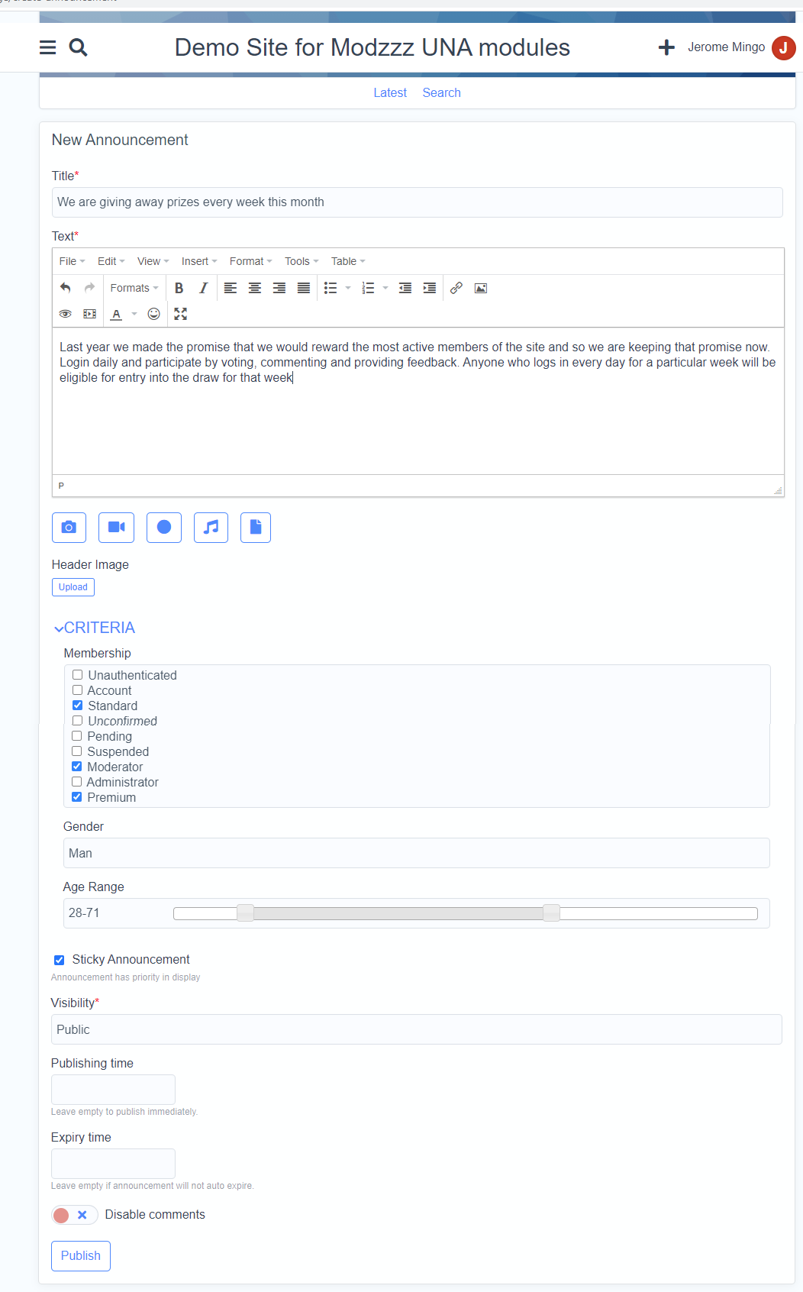Open the Formats dropdown in toolbar
This screenshot has height=1292, width=803.
pos(134,288)
